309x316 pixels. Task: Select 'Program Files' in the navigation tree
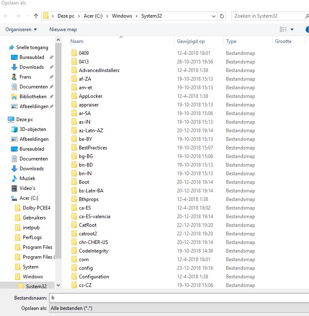tap(38, 247)
